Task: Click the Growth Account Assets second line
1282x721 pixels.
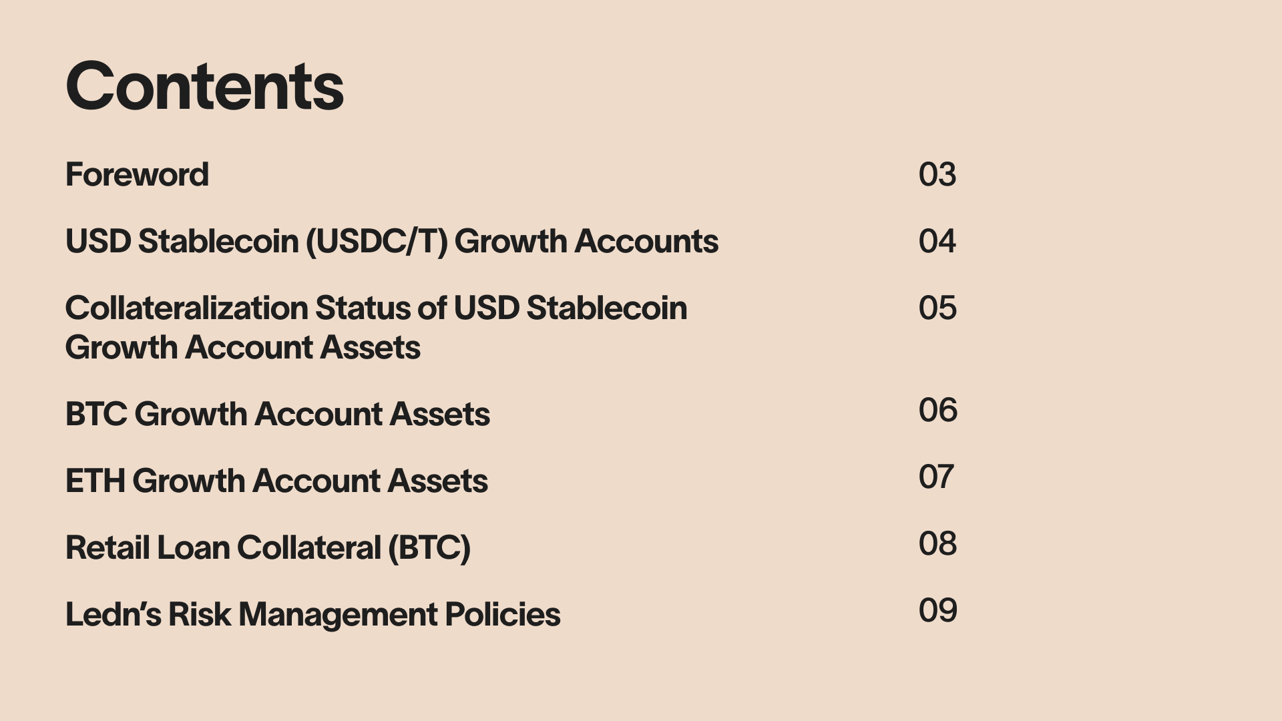Action: [243, 348]
